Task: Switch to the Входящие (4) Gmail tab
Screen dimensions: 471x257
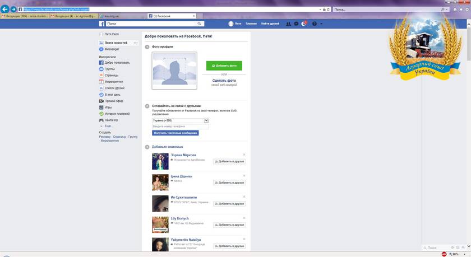Action: [73, 16]
